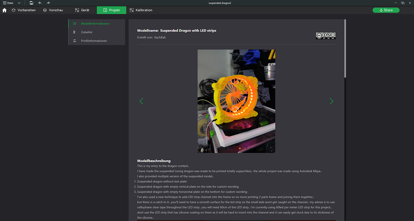414x221 pixels.
Task: Minimize the application window
Action: click(x=396, y=3)
